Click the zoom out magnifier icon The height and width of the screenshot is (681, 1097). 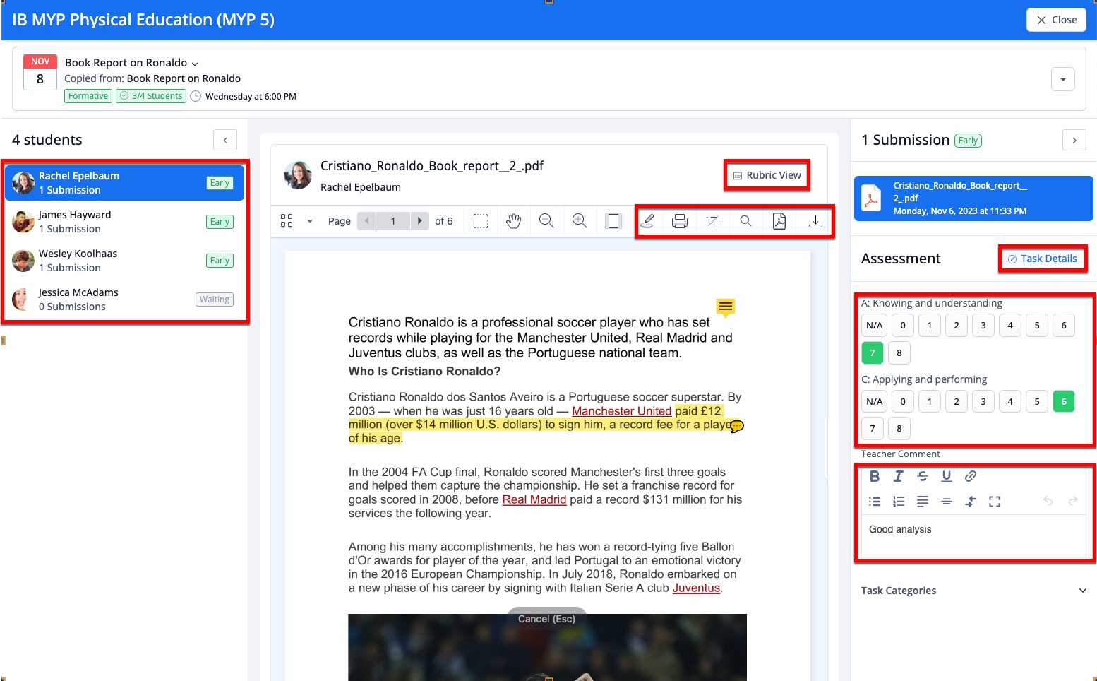coord(546,221)
